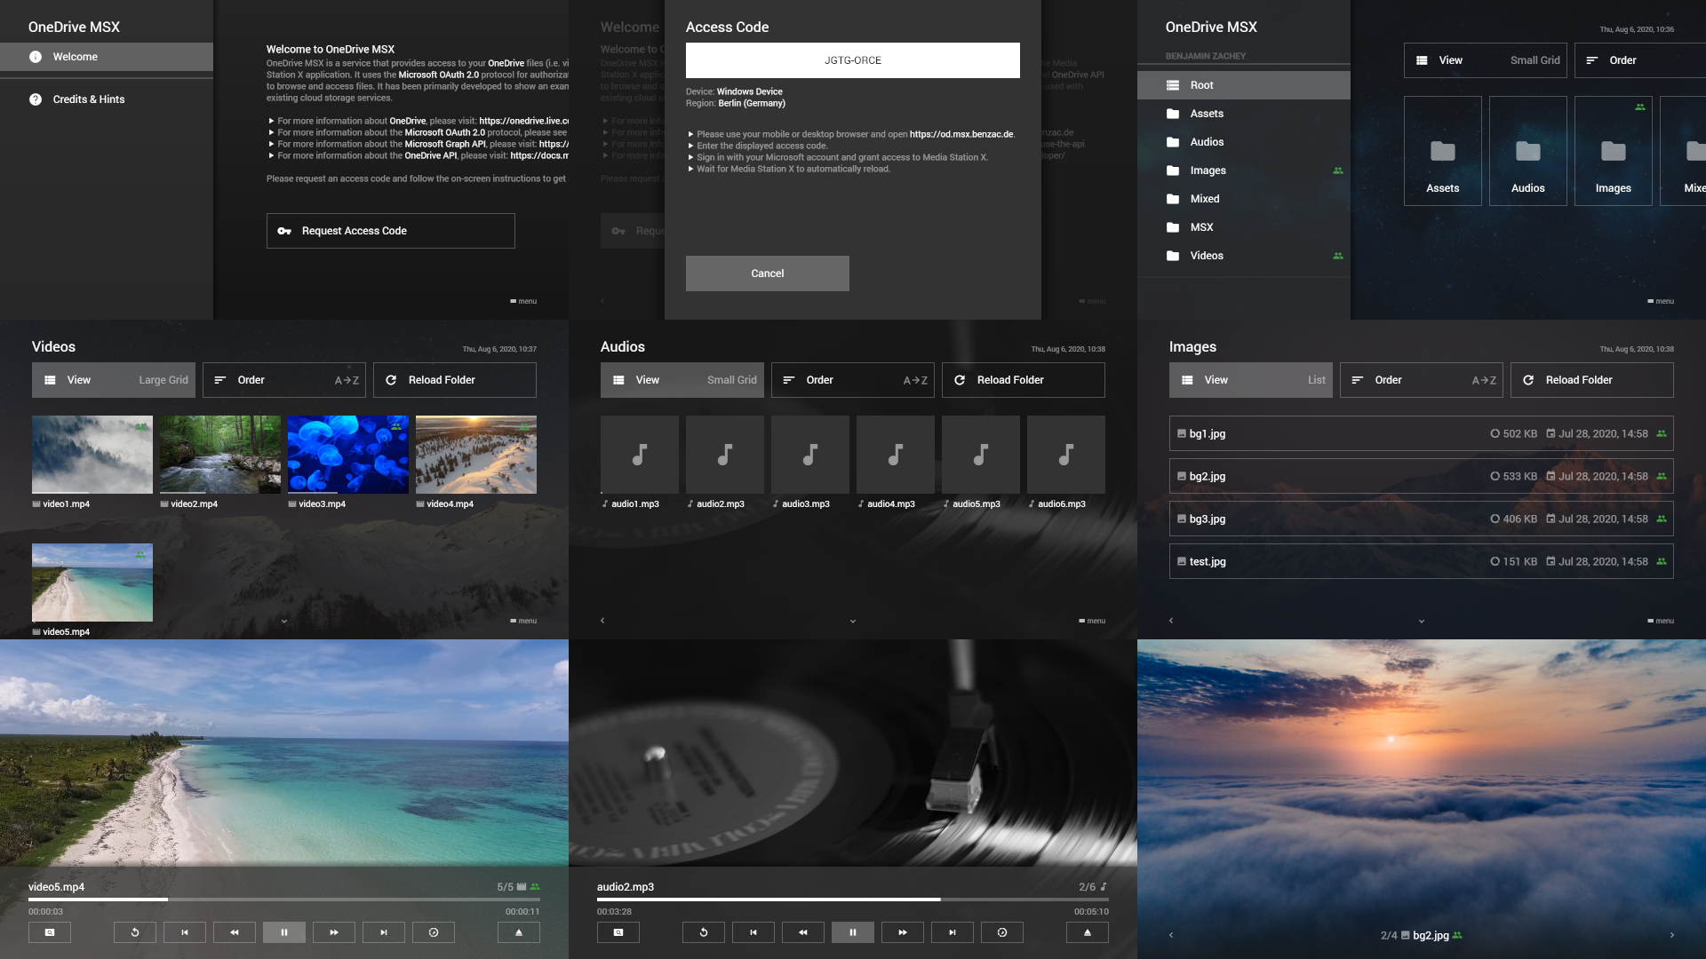Change View Large Grid in Videos panel

114,380
